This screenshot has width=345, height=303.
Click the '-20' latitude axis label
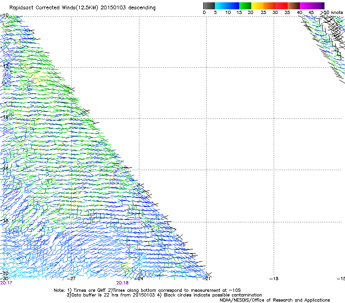pos(4,274)
